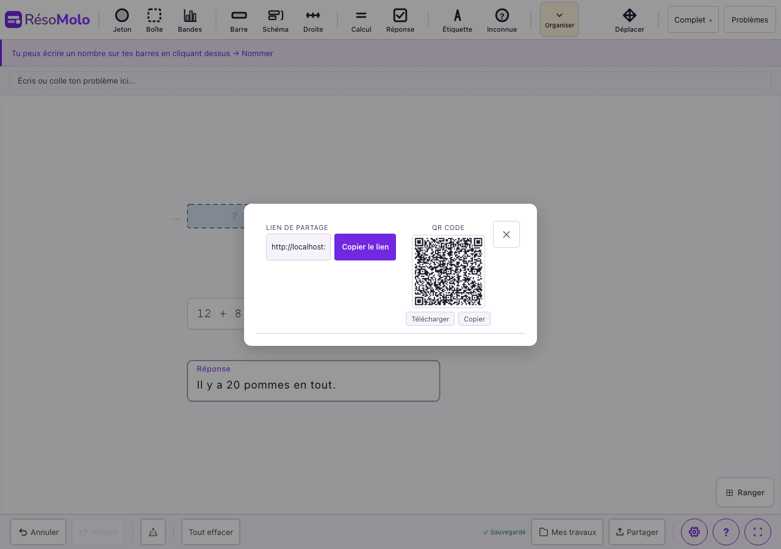Select the Barre tool
This screenshot has height=549, width=781.
tap(239, 20)
